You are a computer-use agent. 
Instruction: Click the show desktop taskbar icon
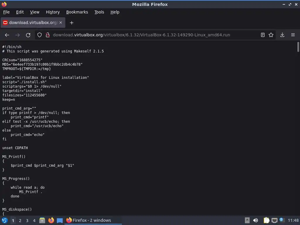pos(60,220)
